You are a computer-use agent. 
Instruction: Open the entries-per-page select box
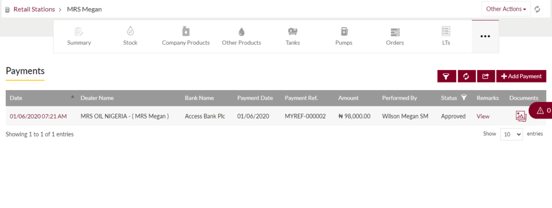pos(512,134)
